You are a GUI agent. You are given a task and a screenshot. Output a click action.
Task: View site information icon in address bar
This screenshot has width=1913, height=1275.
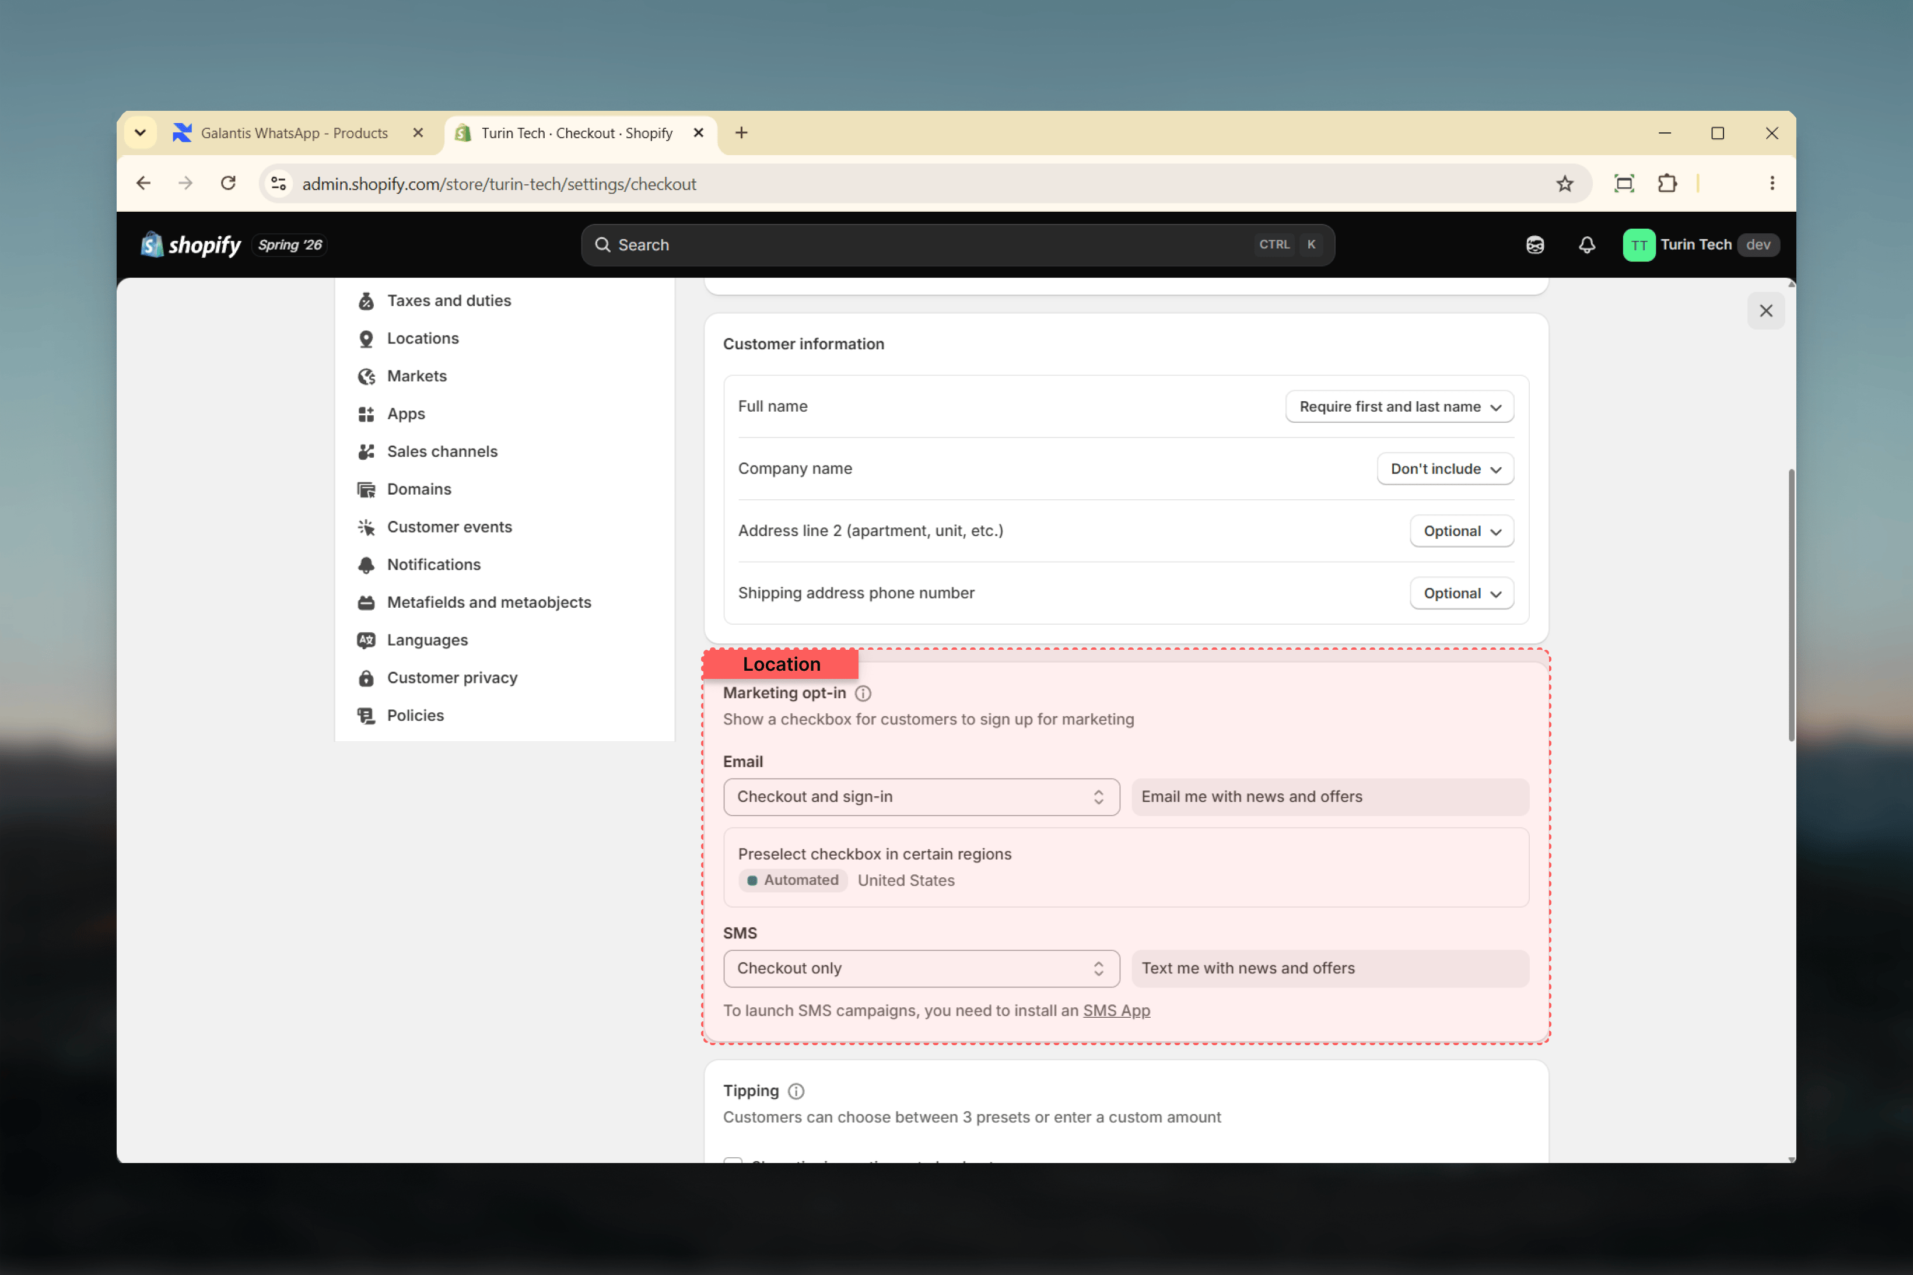[279, 184]
